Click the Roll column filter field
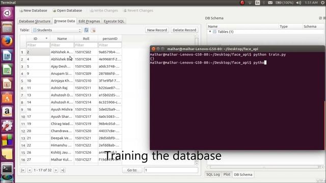326x183 pixels. pos(86,45)
